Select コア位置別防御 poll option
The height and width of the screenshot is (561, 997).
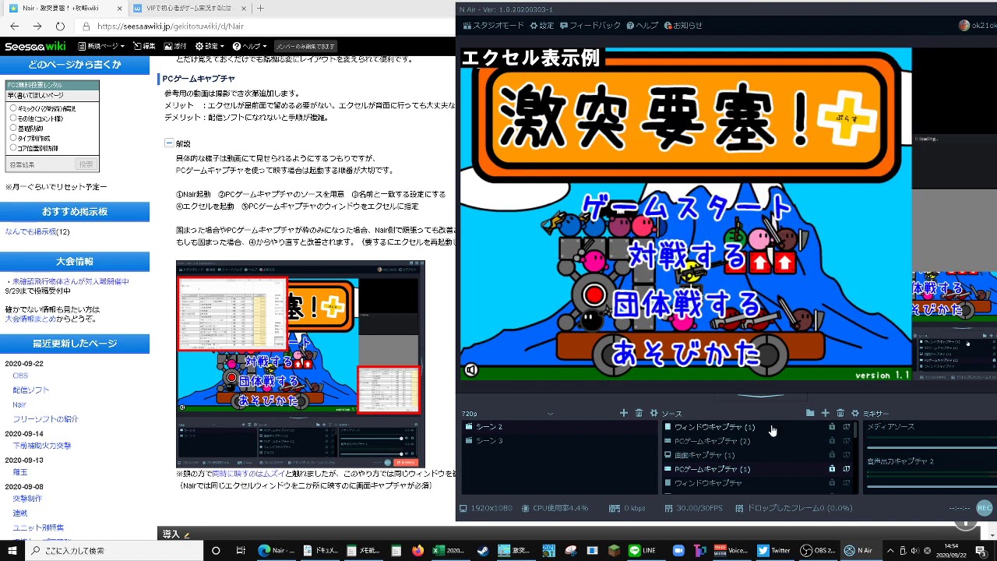pyautogui.click(x=13, y=148)
